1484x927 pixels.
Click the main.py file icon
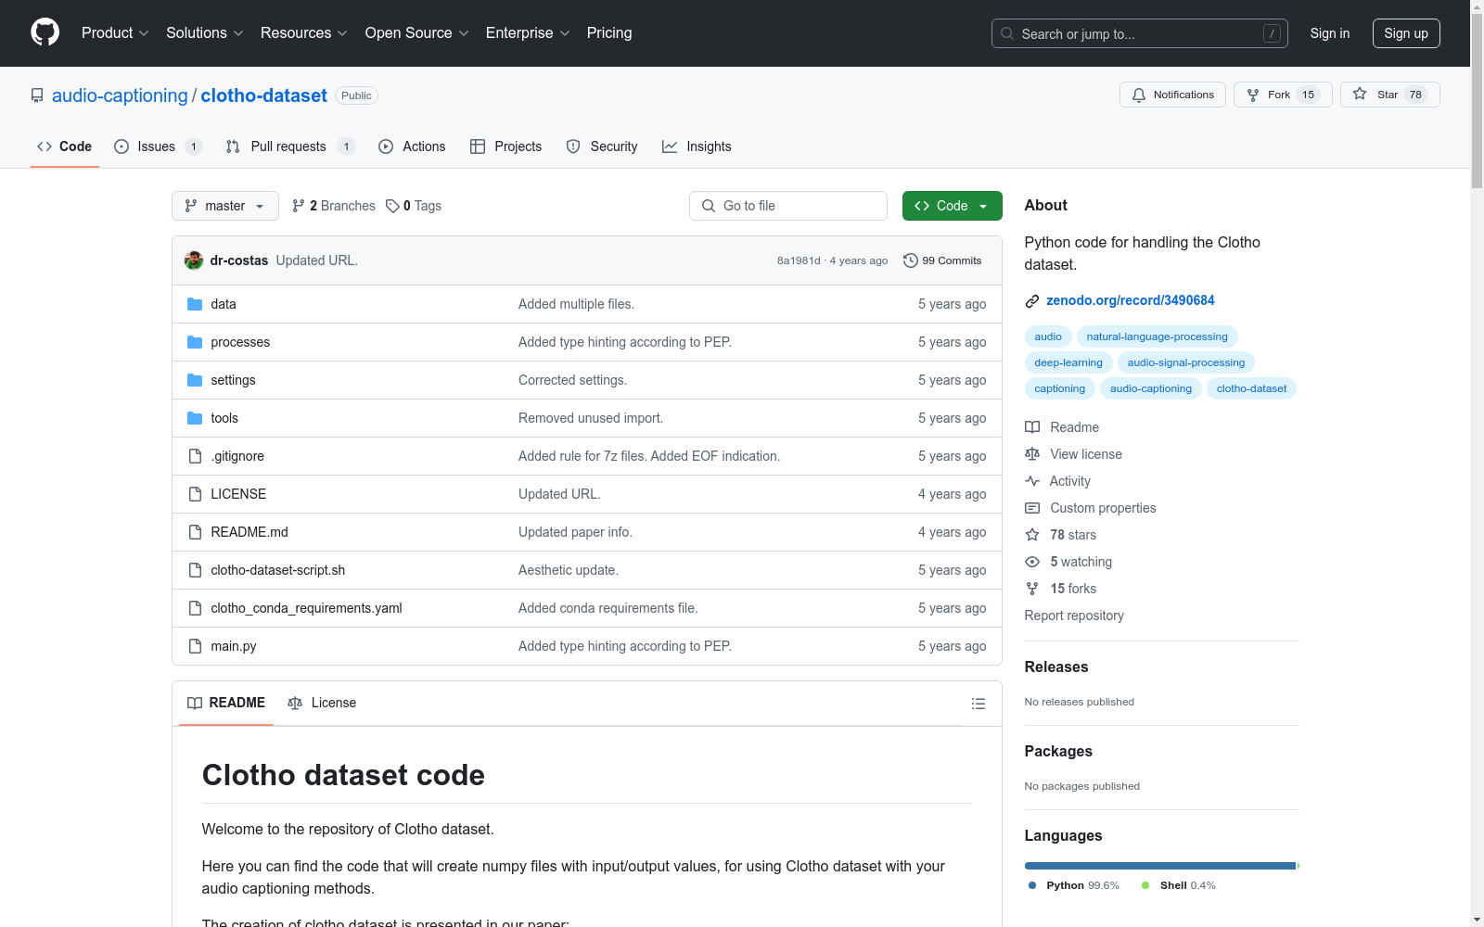(195, 646)
